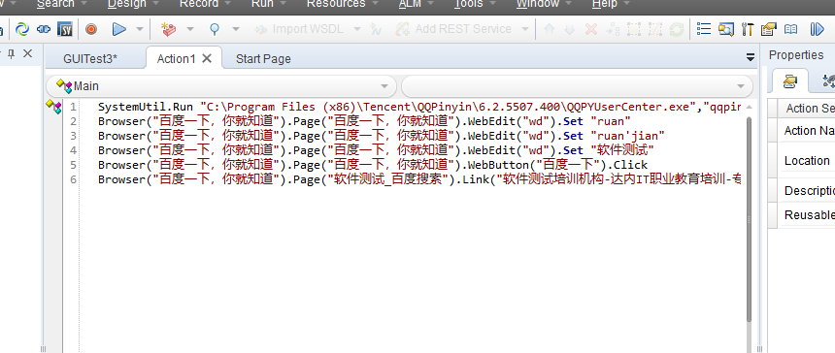Screen dimensions: 835x353
Task: Open the Main class combo box
Action: click(221, 86)
